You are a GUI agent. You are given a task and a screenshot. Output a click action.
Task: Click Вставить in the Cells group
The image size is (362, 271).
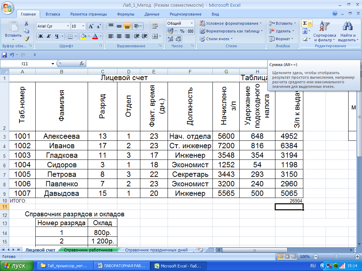(282, 23)
